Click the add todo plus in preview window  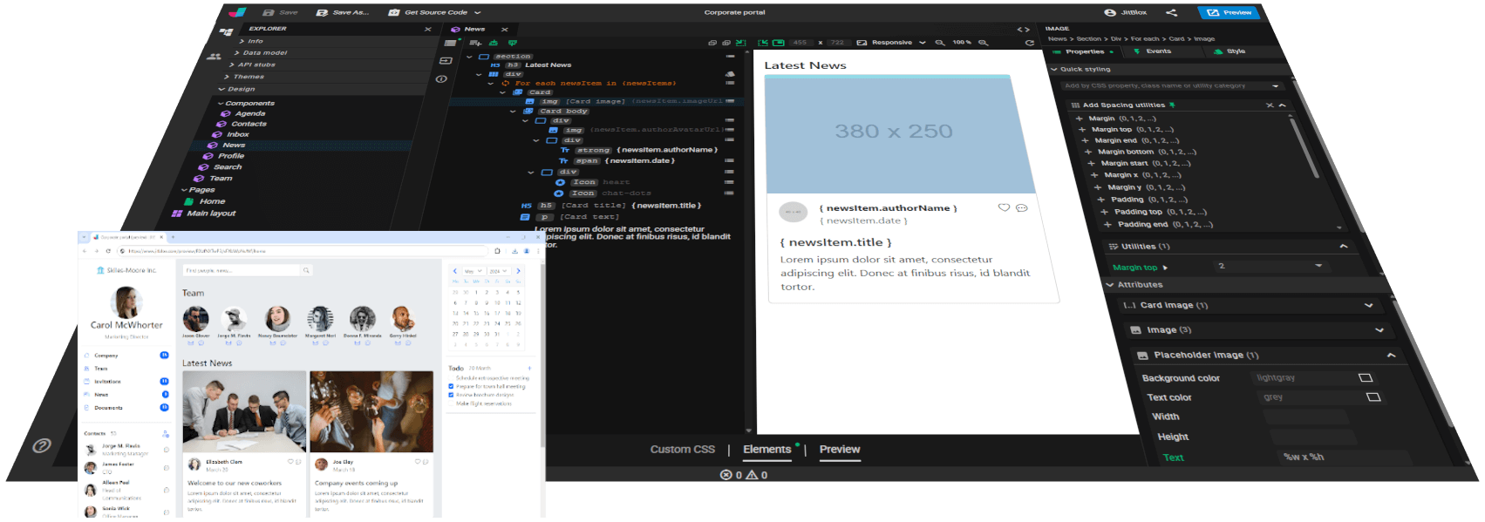point(529,369)
